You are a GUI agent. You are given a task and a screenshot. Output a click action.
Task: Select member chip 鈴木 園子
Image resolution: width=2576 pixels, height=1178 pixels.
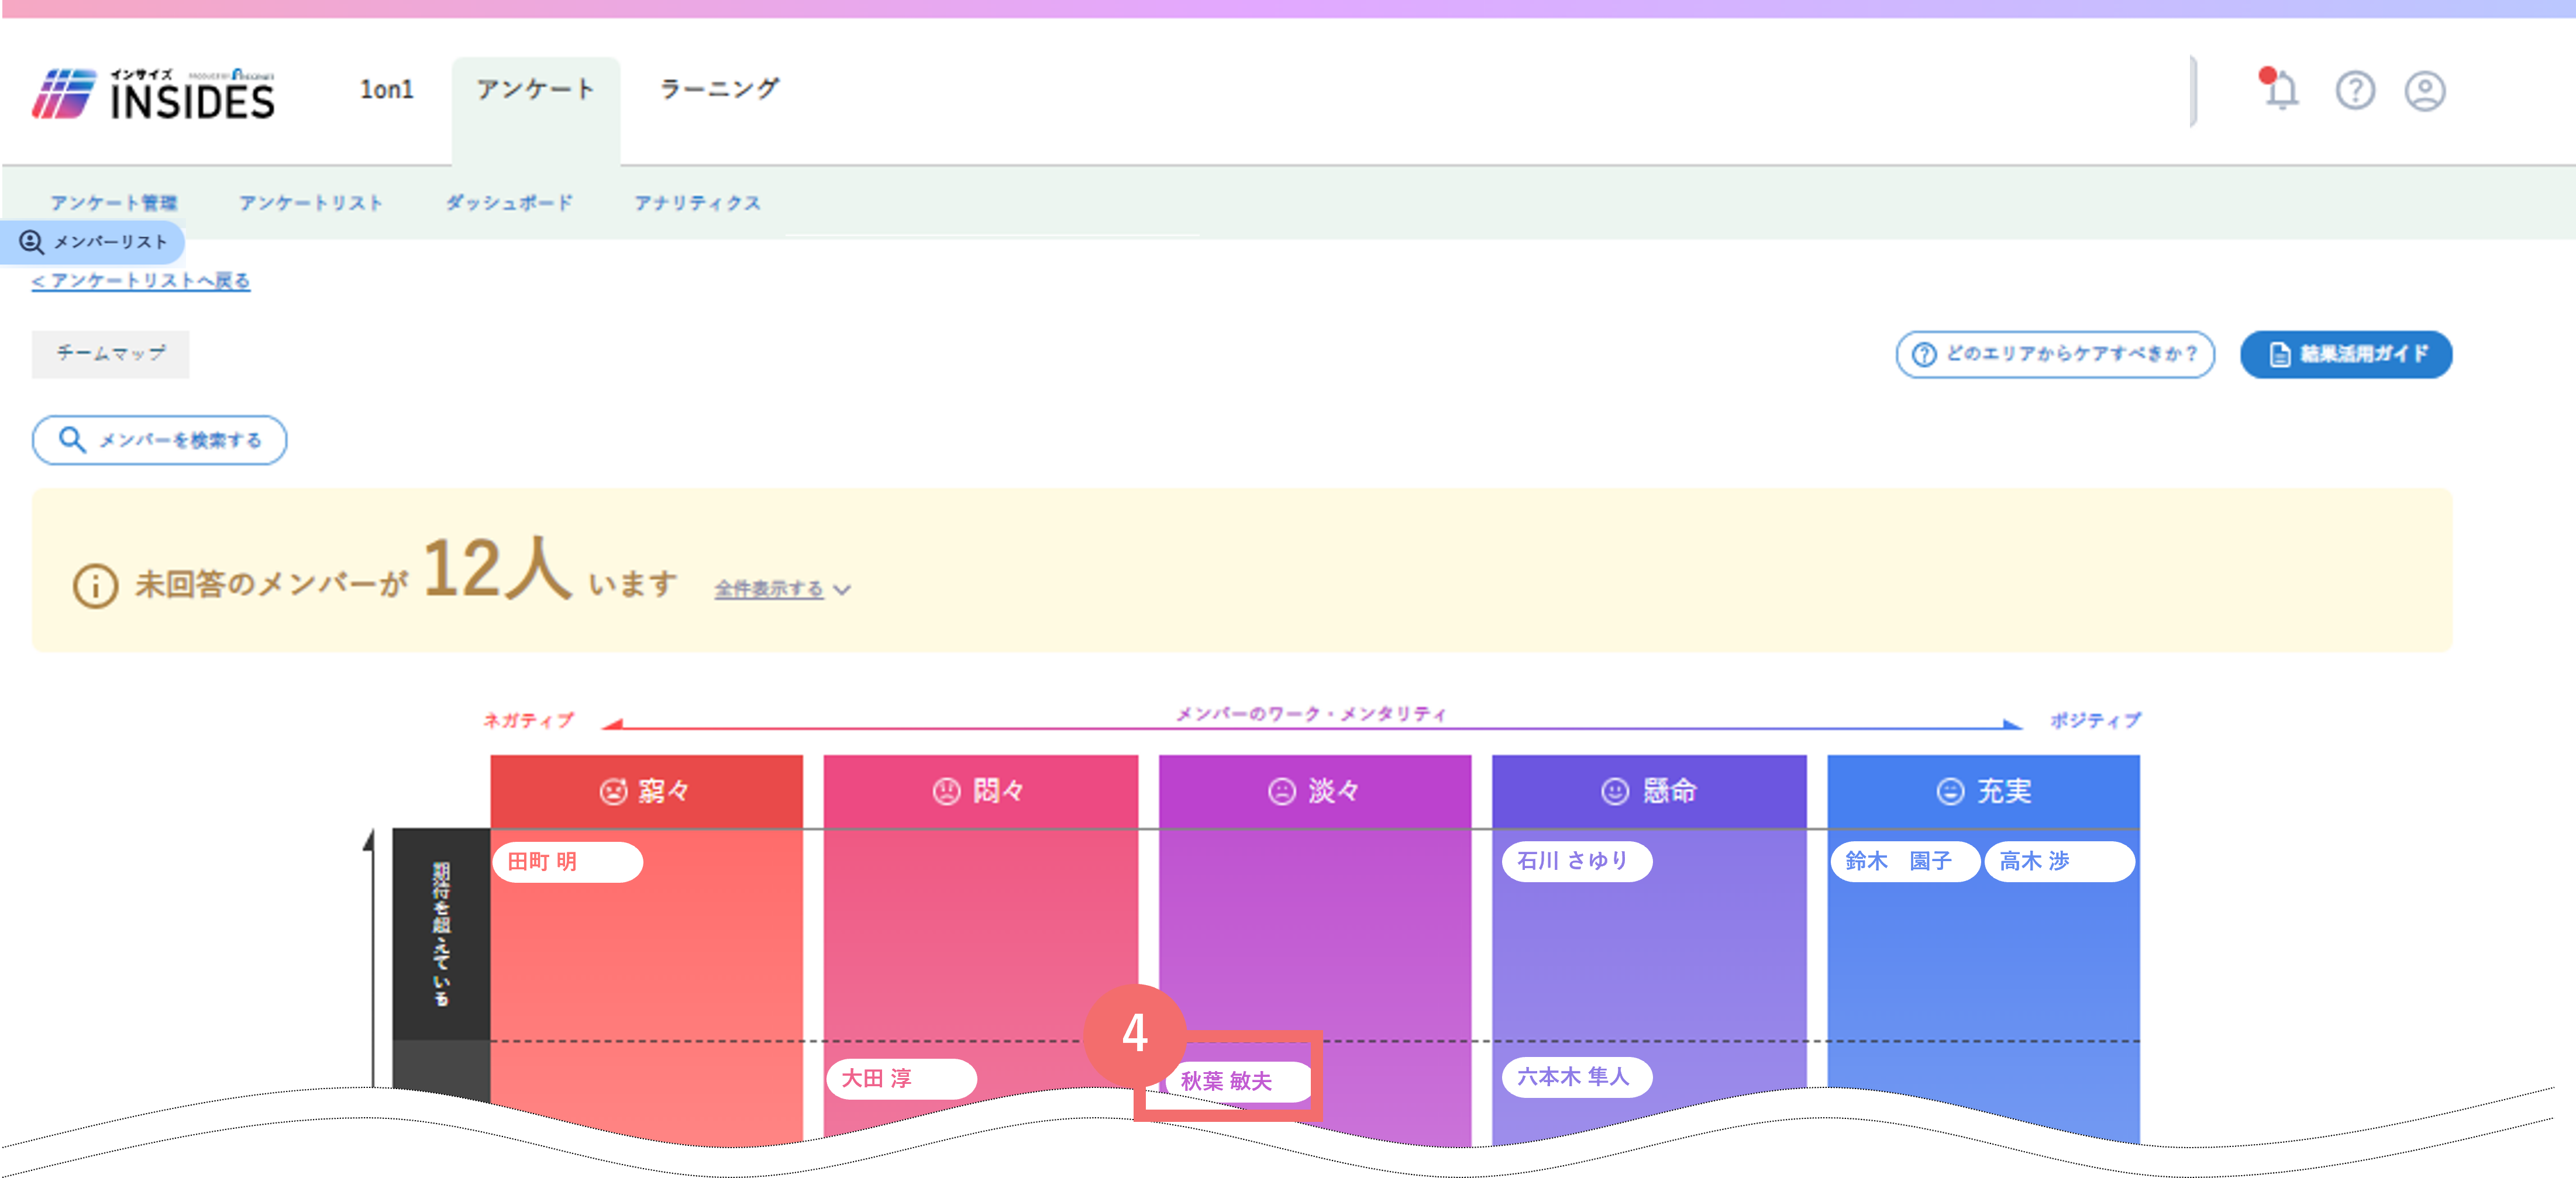[x=1904, y=861]
